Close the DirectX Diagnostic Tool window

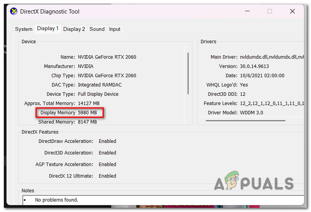click(292, 11)
